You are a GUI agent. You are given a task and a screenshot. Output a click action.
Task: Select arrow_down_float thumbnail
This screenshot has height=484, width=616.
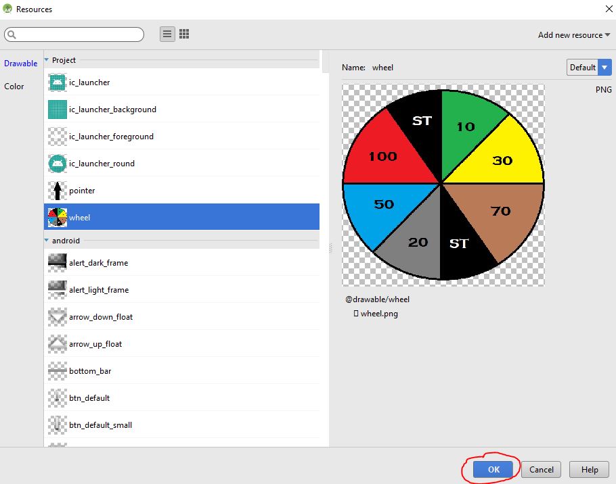point(58,317)
